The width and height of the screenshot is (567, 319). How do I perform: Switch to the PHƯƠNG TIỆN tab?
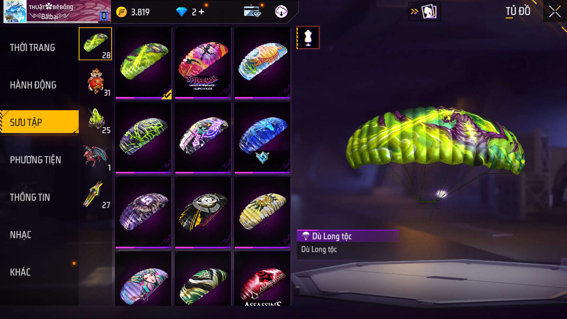(35, 160)
